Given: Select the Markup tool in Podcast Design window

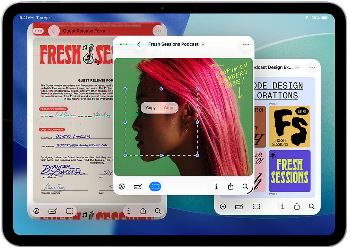Looking at the screenshot, I should click(x=223, y=207).
